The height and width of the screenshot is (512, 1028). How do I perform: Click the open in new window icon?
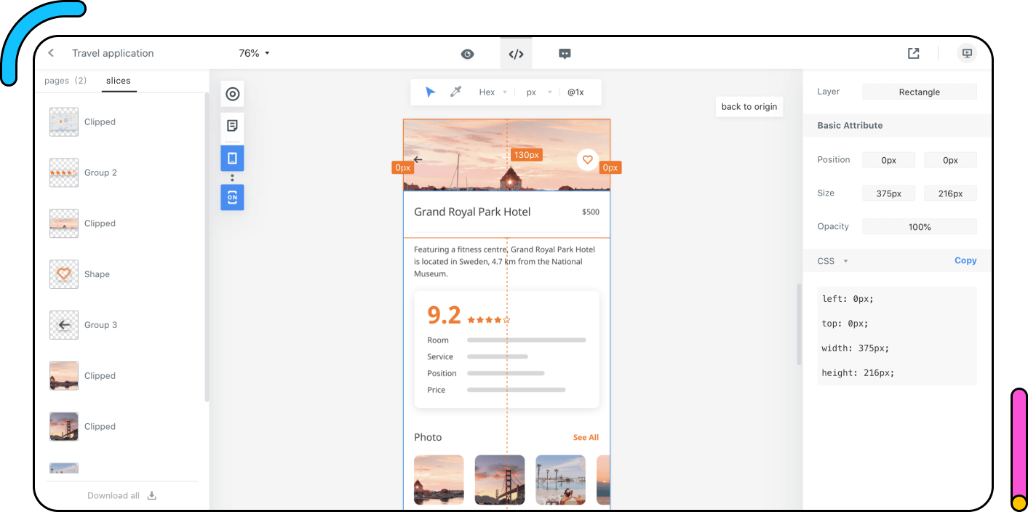(913, 53)
